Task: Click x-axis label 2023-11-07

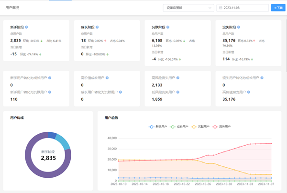Action: pos(266,184)
